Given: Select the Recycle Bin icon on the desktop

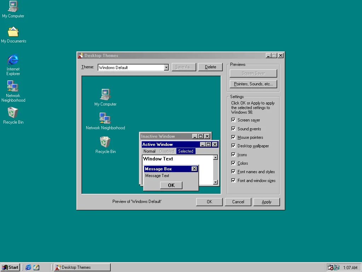Looking at the screenshot, I should coord(13,113).
